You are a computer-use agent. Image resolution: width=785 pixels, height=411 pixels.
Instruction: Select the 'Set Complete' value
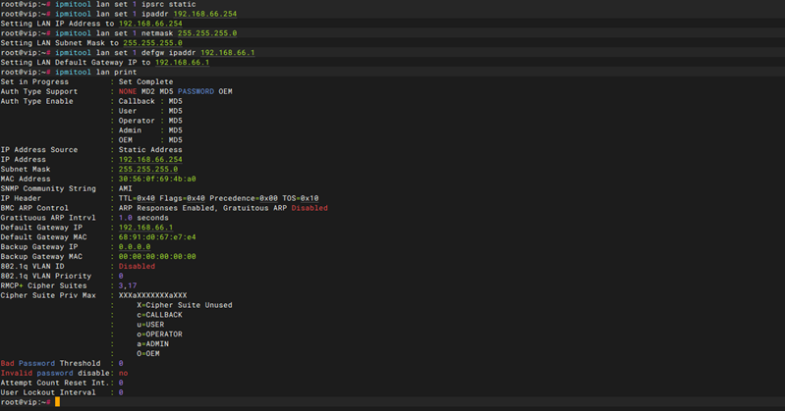tap(145, 82)
